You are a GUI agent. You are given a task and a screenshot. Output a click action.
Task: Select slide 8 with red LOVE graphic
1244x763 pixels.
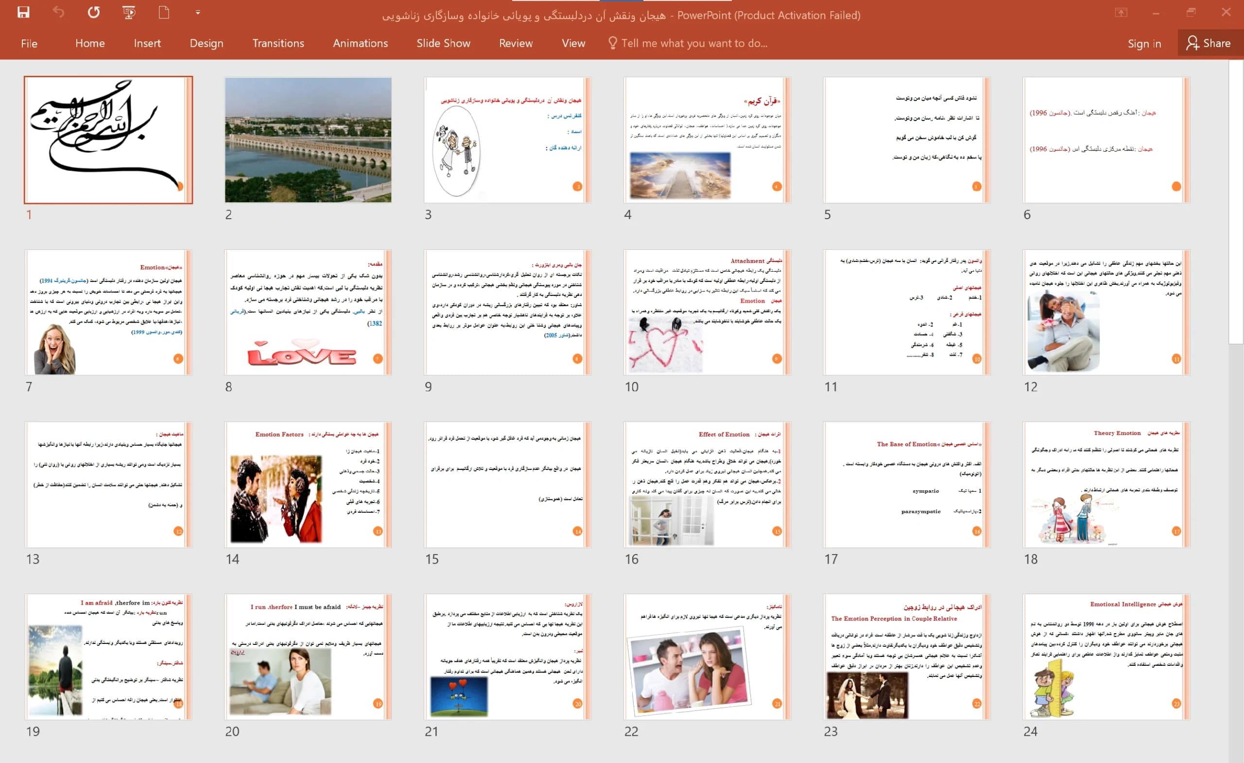(308, 312)
